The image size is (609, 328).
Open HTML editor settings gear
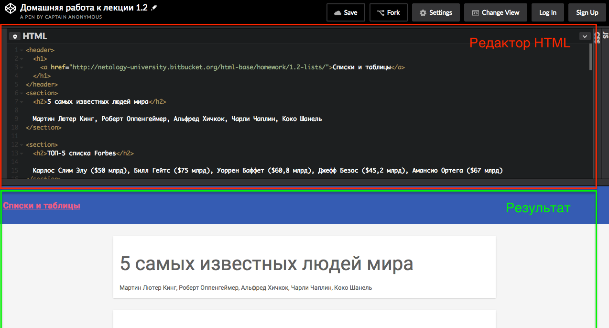tap(15, 36)
